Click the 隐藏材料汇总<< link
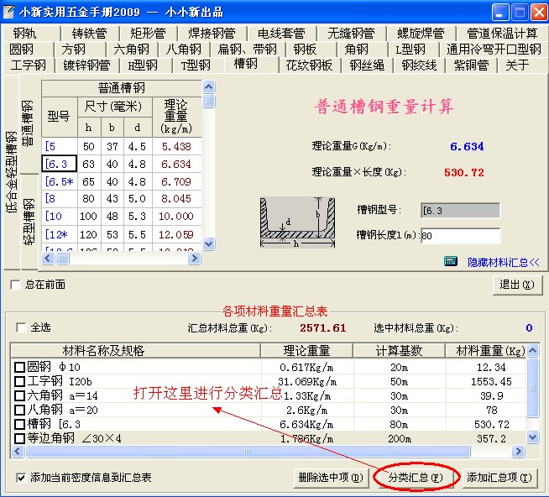The height and width of the screenshot is (497, 549). (x=503, y=262)
